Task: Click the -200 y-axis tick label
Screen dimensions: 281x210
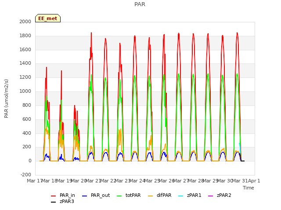Action: pyautogui.click(x=26, y=175)
